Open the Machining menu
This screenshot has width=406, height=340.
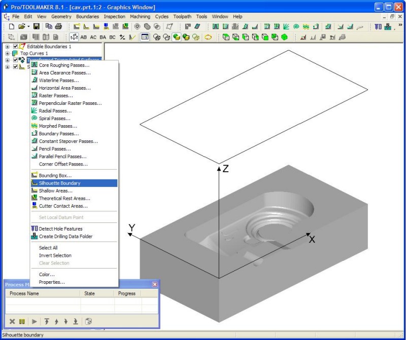140,17
